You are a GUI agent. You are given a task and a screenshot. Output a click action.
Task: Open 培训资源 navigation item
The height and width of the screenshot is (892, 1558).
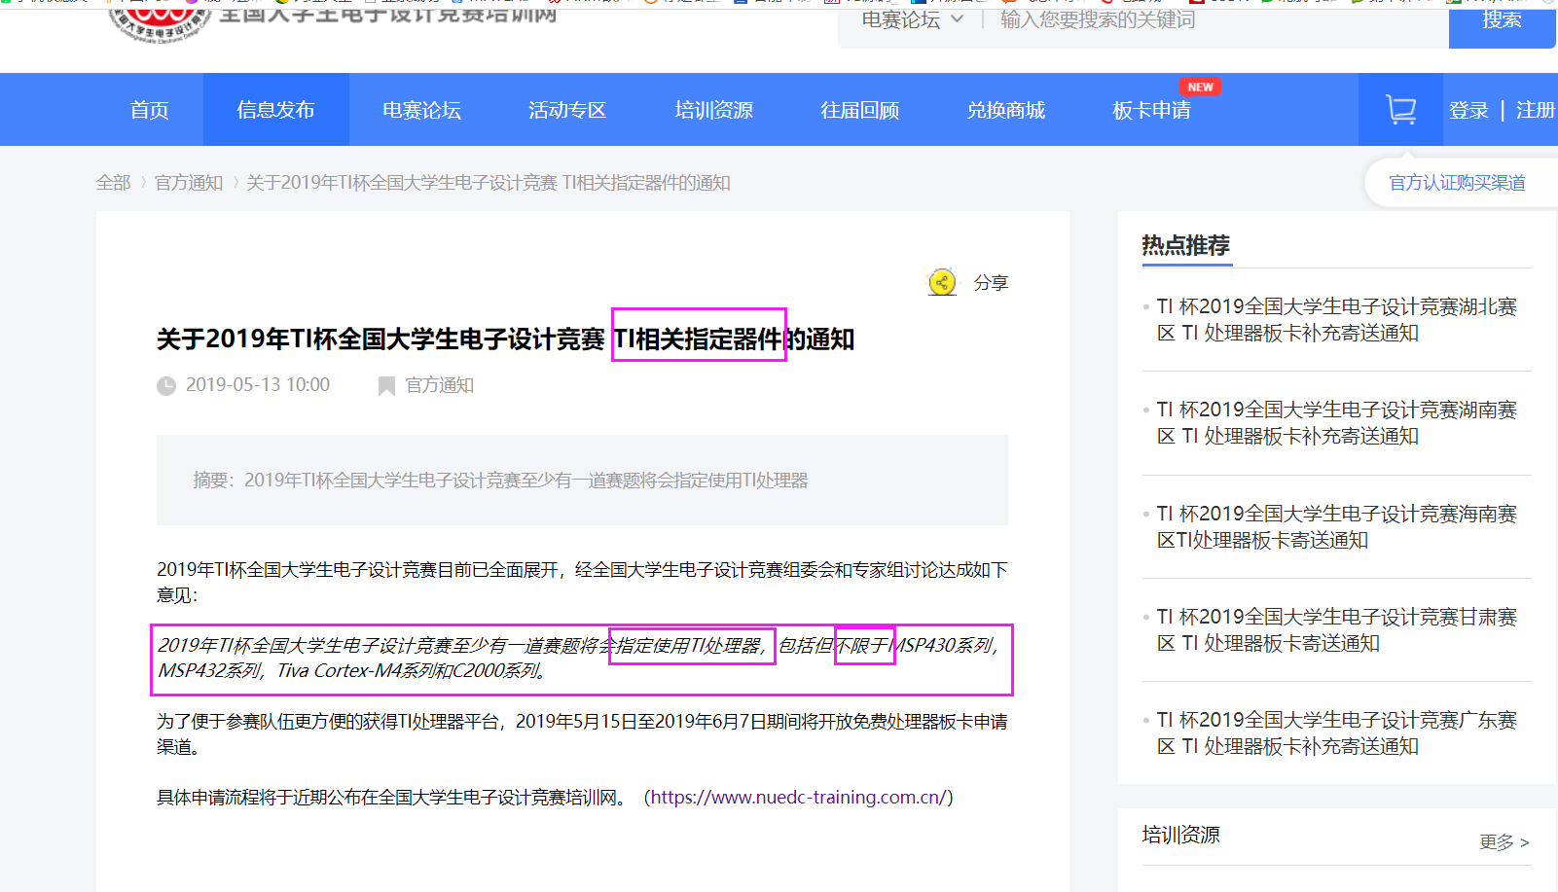(714, 110)
